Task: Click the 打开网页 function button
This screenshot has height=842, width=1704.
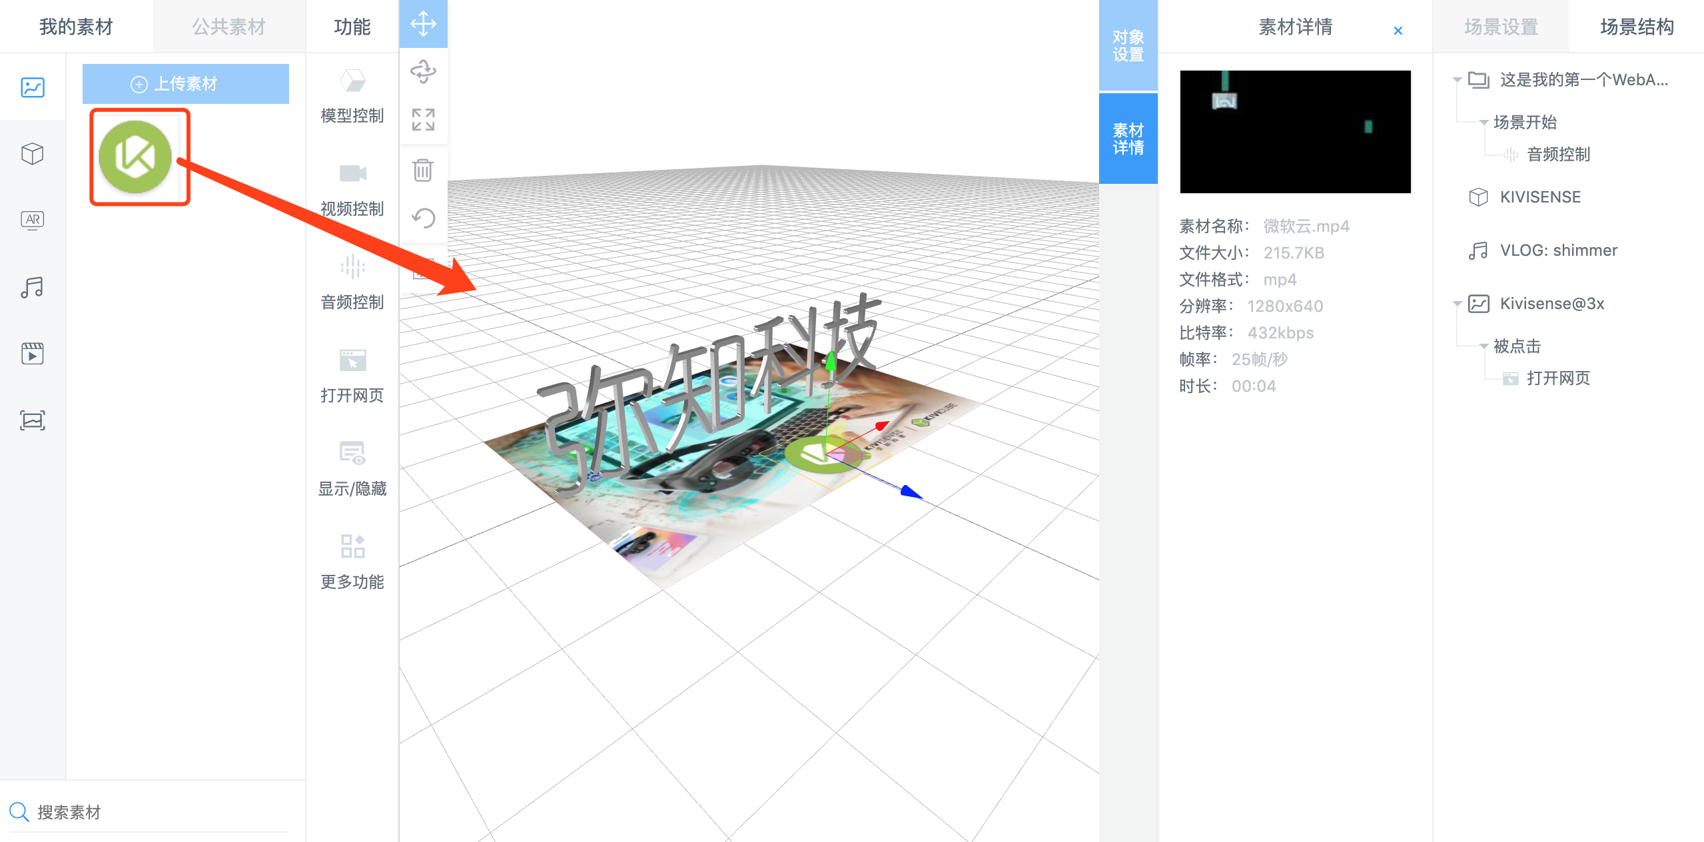Action: click(352, 376)
